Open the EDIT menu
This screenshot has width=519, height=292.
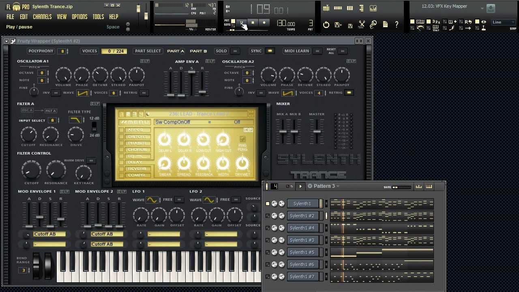24,17
